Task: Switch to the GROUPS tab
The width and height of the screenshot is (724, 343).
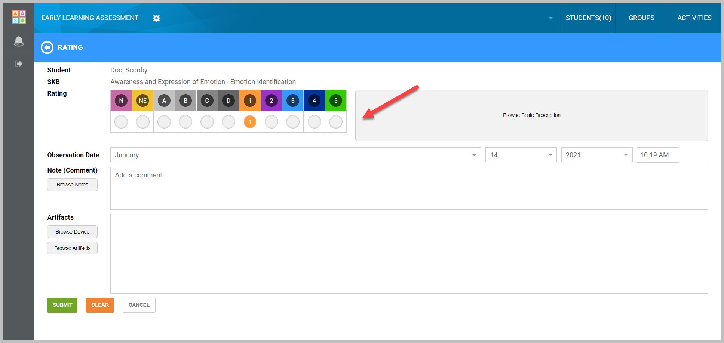Action: point(641,18)
